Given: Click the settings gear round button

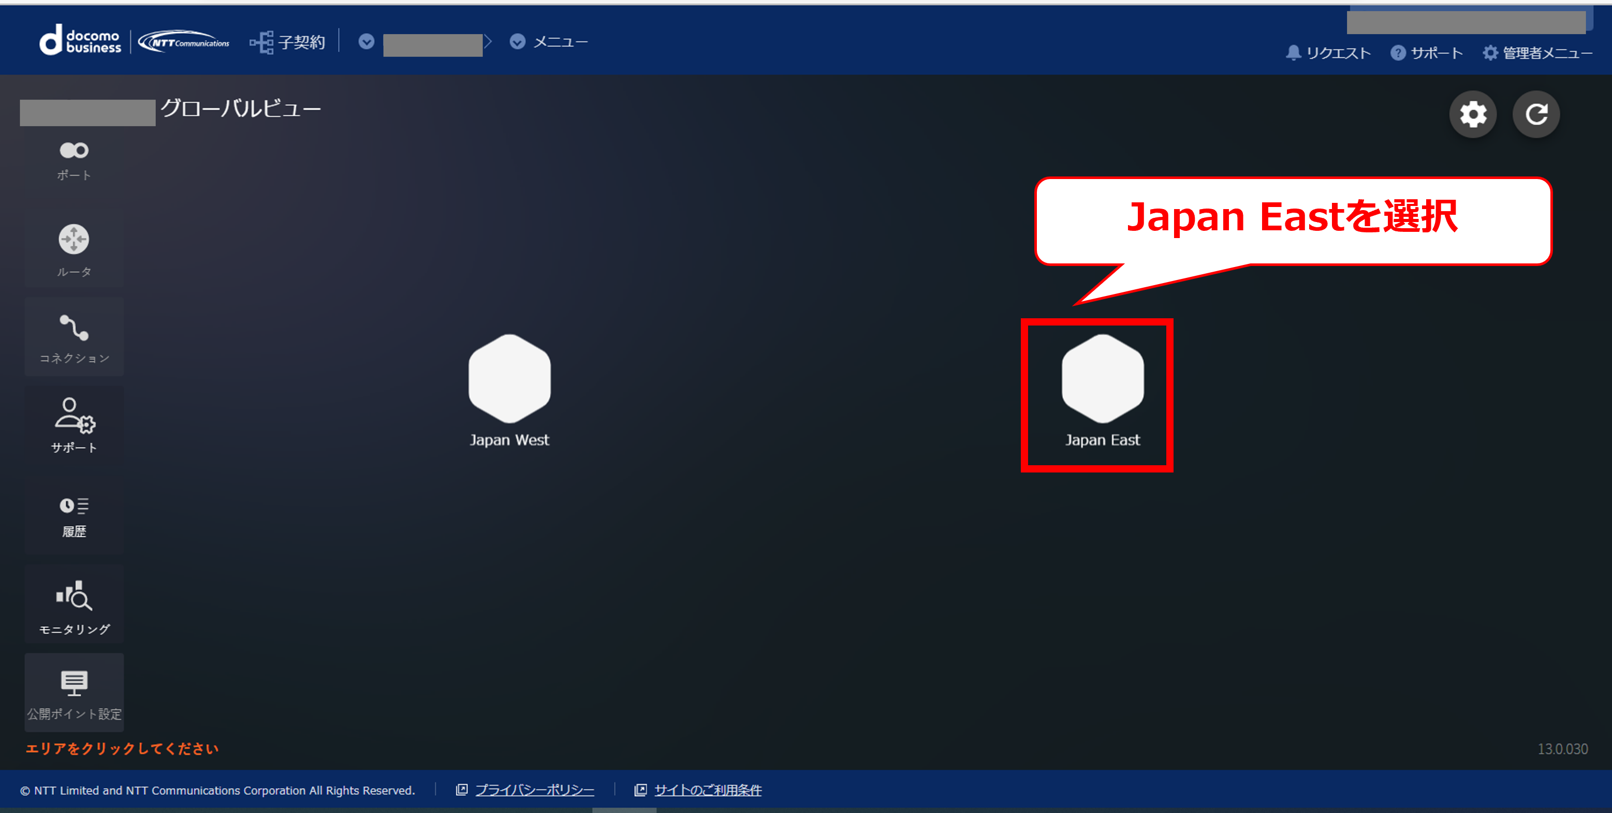Looking at the screenshot, I should coord(1473,114).
